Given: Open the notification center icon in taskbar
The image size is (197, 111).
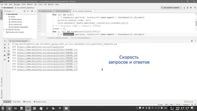Looking at the screenshot, I should click(x=192, y=108).
